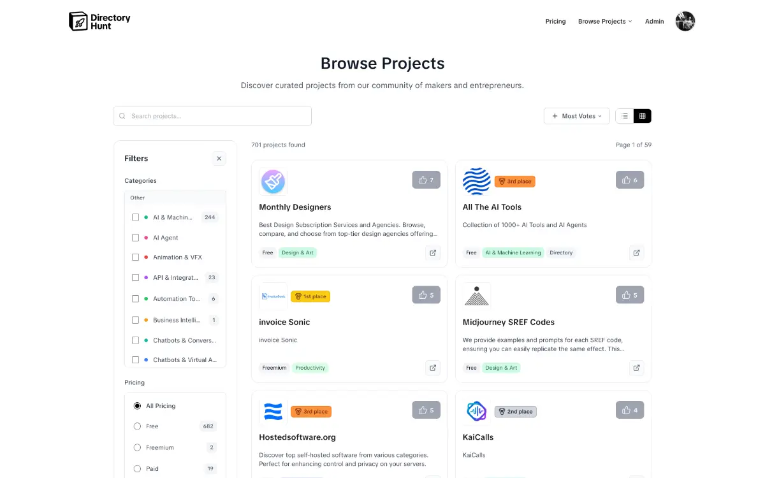Open external link for Monthly Designers

pyautogui.click(x=433, y=252)
